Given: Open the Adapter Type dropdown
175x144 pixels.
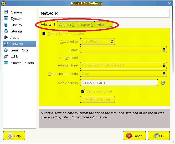Looking at the screenshot, I should click(123, 65).
